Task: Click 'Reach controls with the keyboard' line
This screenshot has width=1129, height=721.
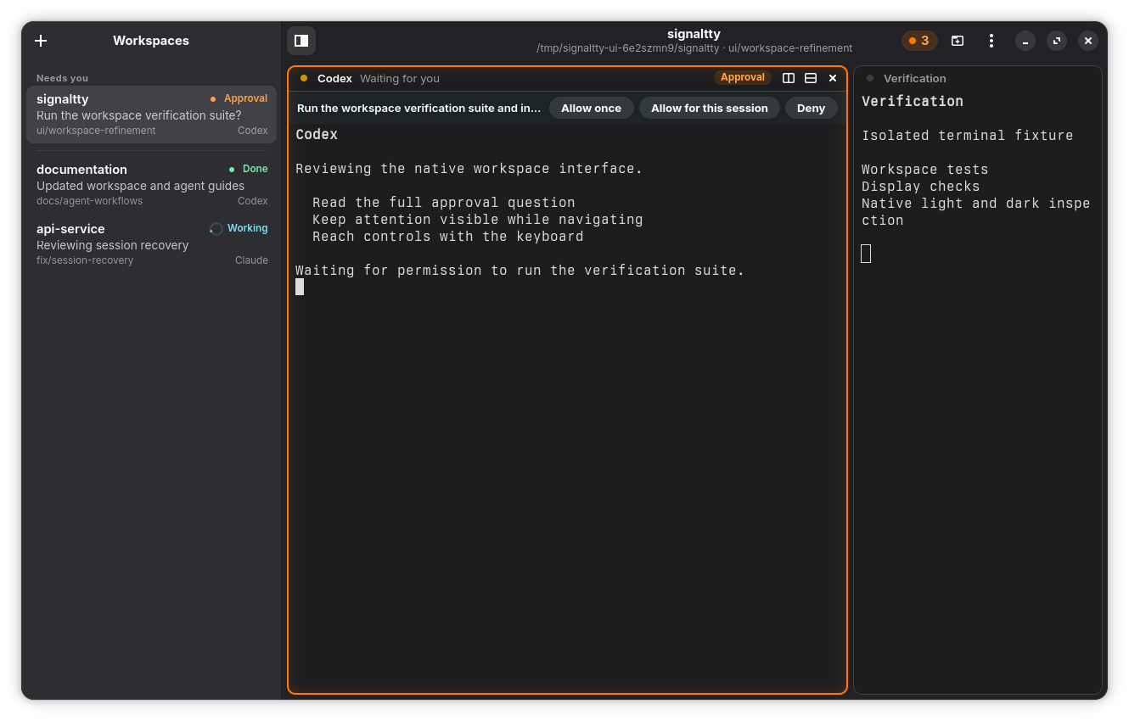Action: (448, 237)
